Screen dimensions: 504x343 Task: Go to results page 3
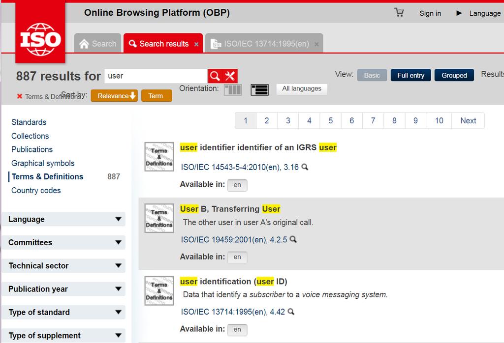(288, 121)
